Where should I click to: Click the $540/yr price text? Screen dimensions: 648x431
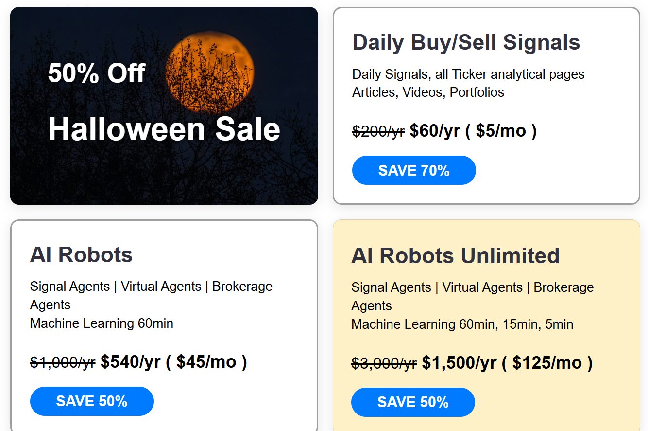pyautogui.click(x=130, y=362)
